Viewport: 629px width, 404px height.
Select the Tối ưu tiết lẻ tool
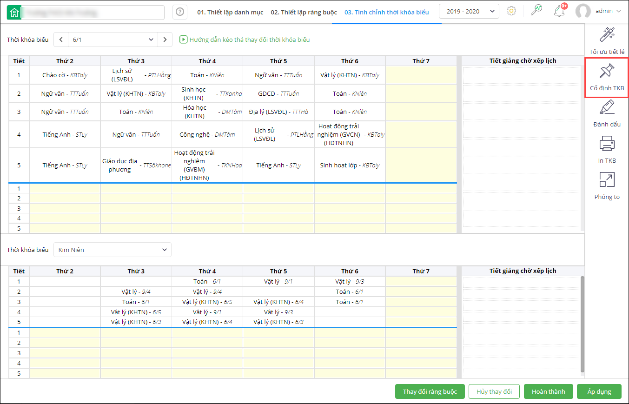coord(607,40)
